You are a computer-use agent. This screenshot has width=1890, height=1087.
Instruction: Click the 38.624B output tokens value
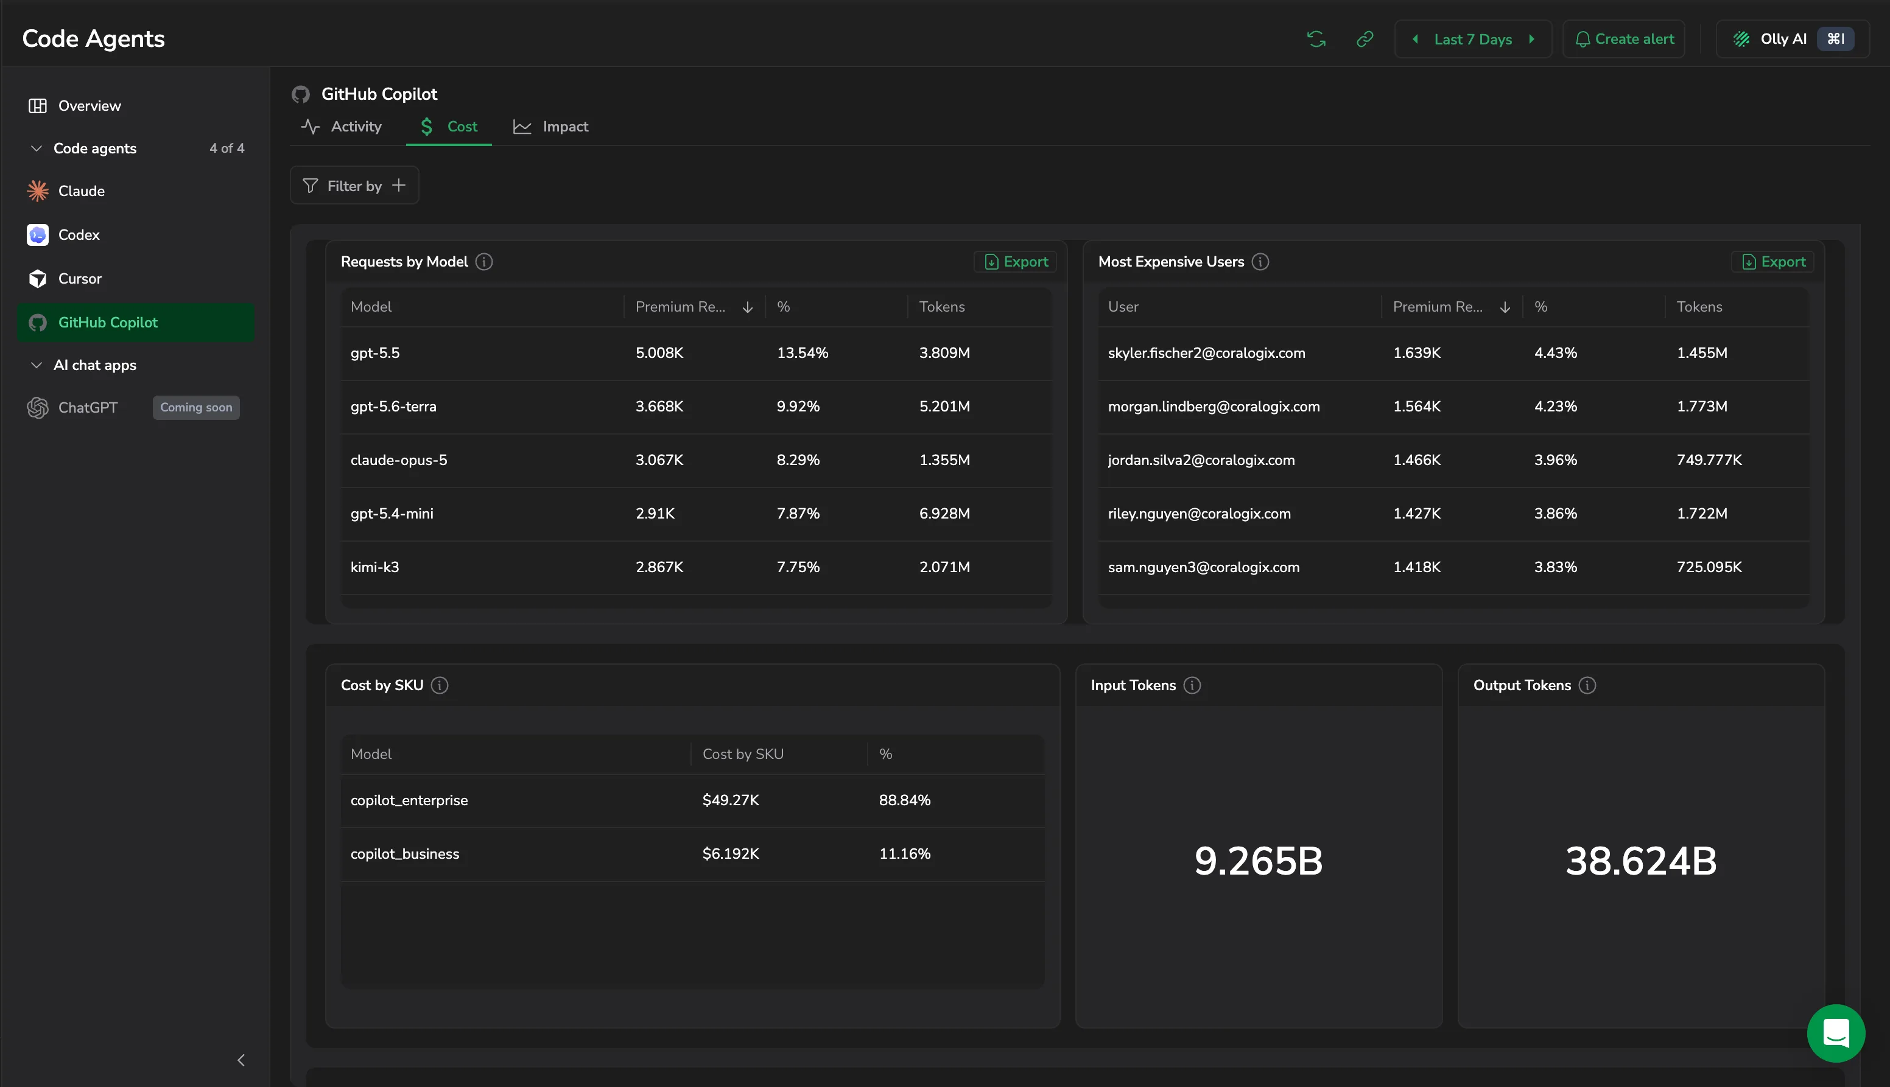click(x=1640, y=861)
